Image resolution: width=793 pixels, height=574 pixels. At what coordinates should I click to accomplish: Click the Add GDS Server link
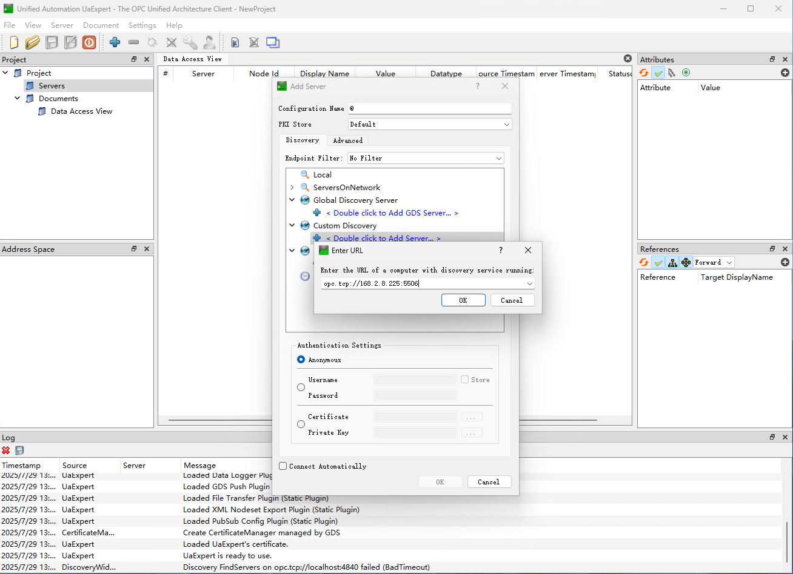tap(392, 213)
